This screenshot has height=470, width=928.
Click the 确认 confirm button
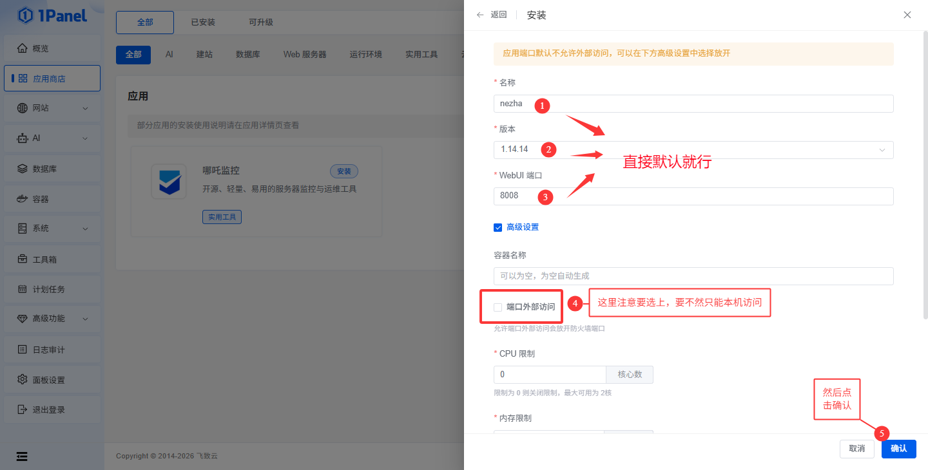pos(898,449)
